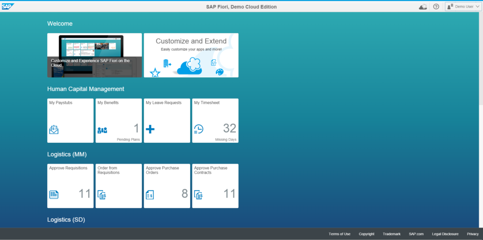Open help via the question mark icon

(436, 7)
